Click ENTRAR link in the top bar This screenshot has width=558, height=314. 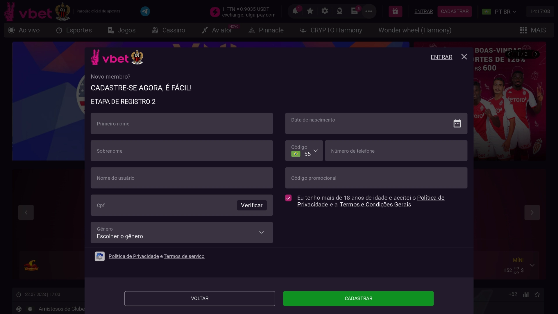(423, 11)
